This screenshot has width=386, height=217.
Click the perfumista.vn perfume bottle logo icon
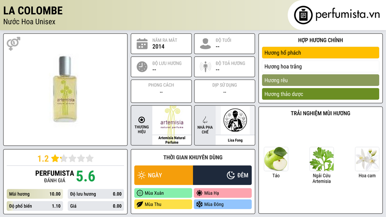pyautogui.click(x=303, y=15)
